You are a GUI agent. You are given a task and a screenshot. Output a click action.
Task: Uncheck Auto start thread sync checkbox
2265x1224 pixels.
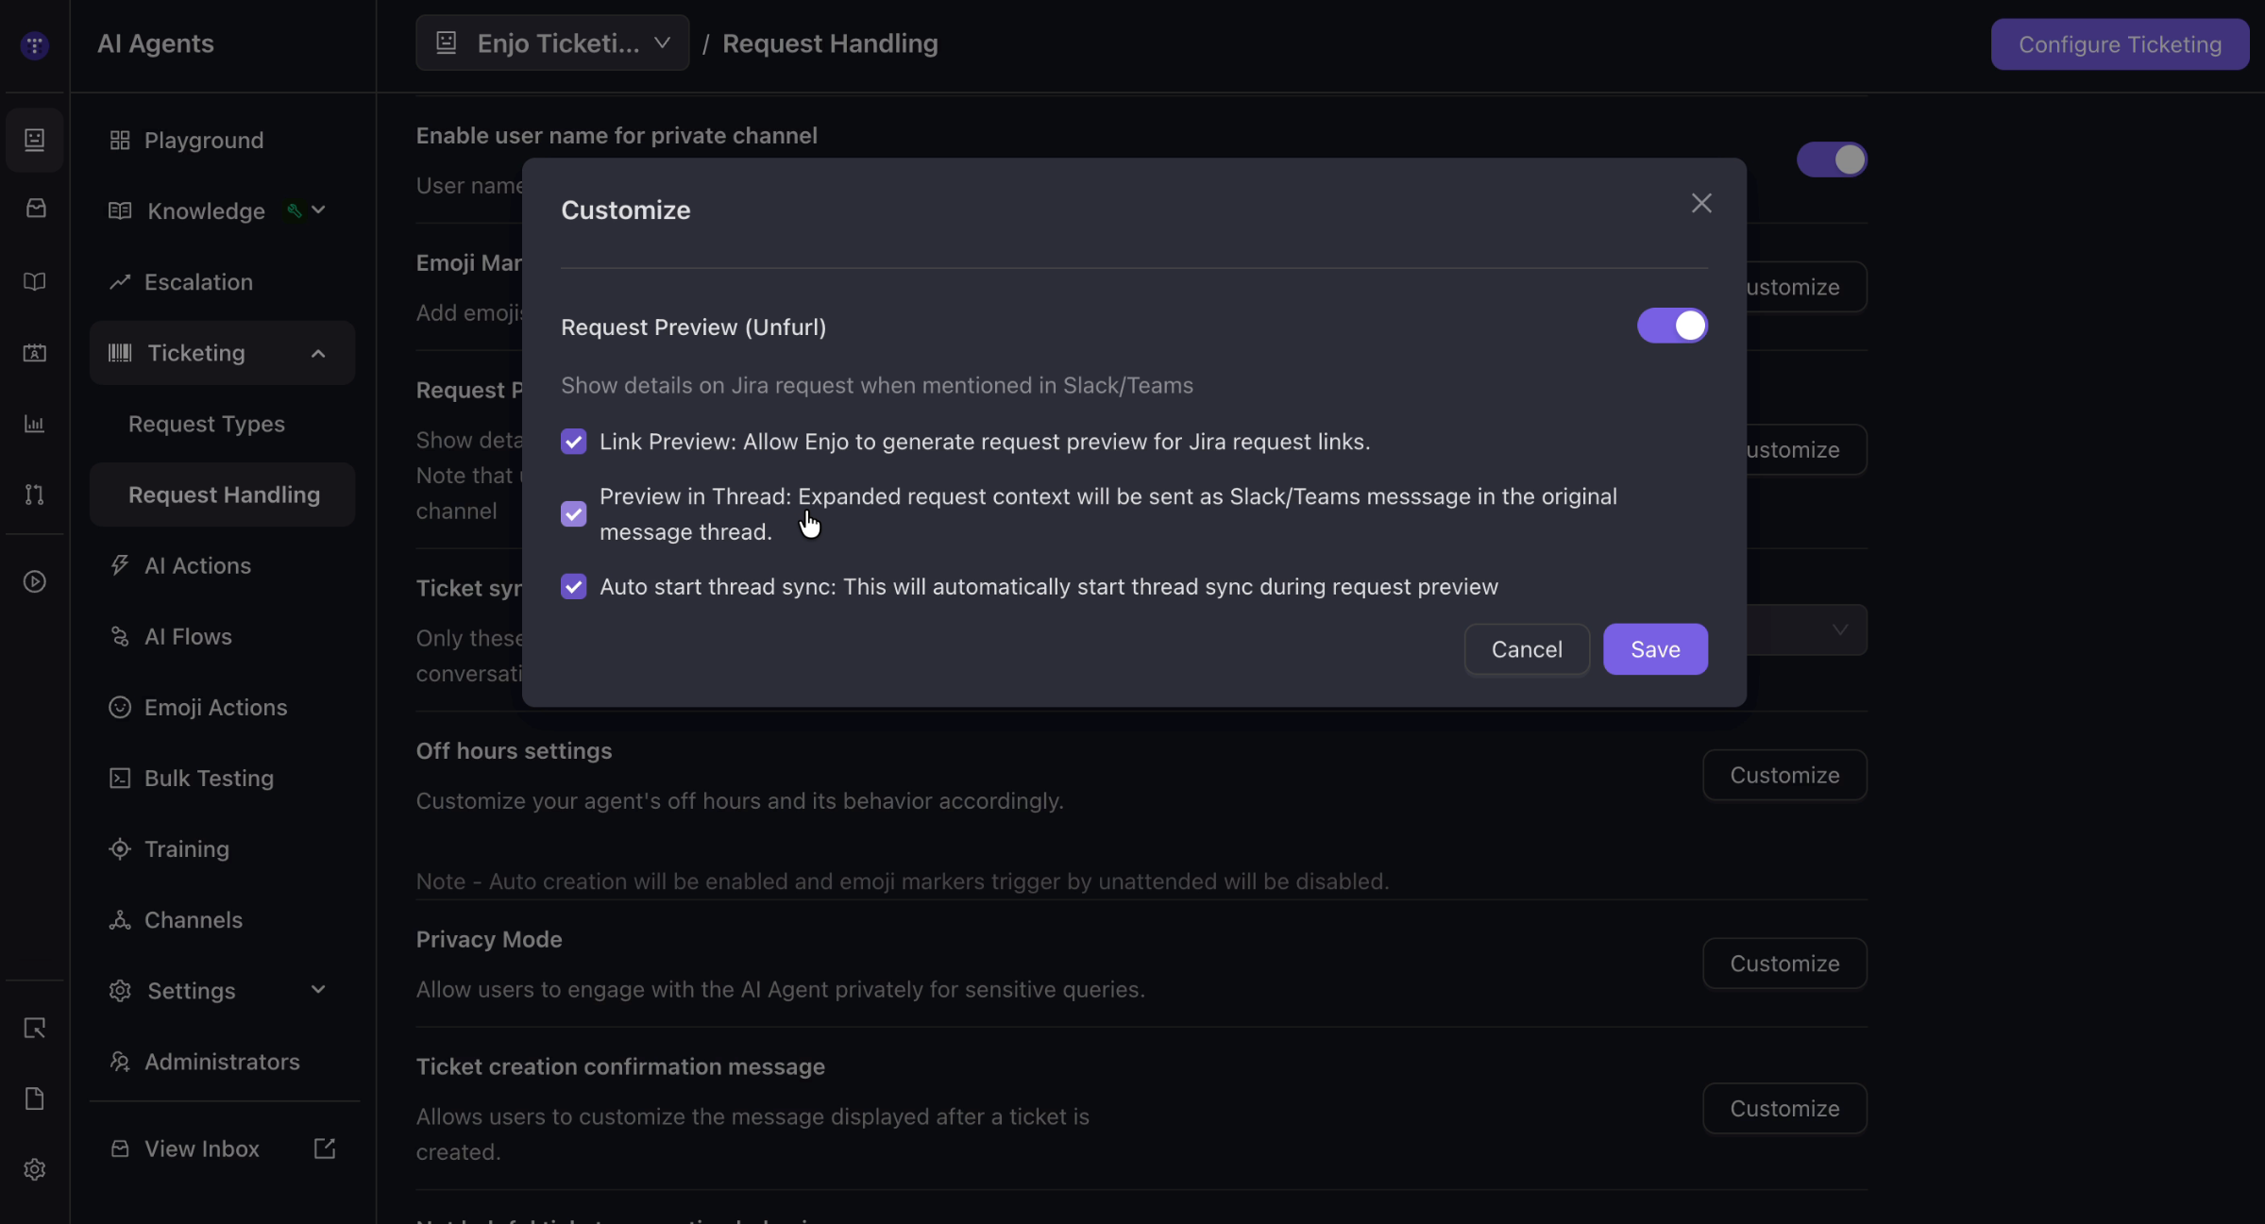coord(573,586)
